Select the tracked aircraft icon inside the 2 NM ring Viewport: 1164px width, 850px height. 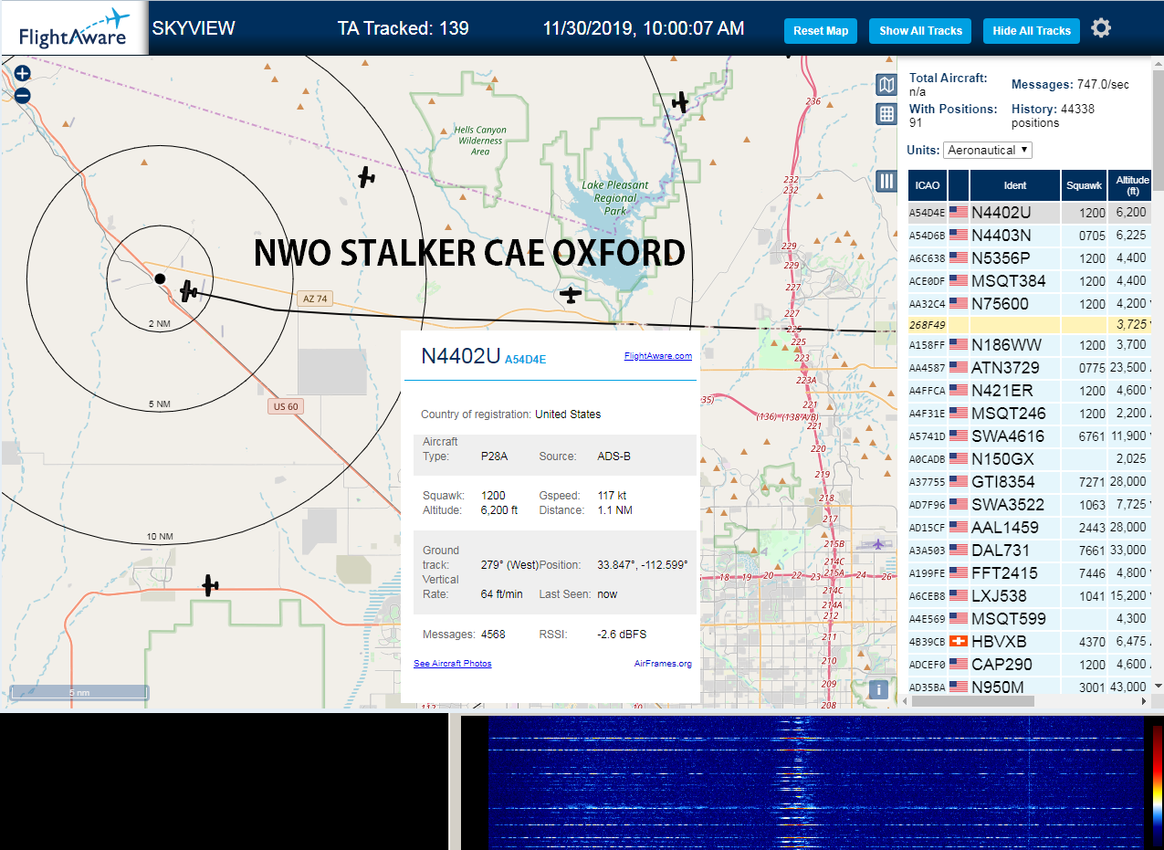(189, 291)
